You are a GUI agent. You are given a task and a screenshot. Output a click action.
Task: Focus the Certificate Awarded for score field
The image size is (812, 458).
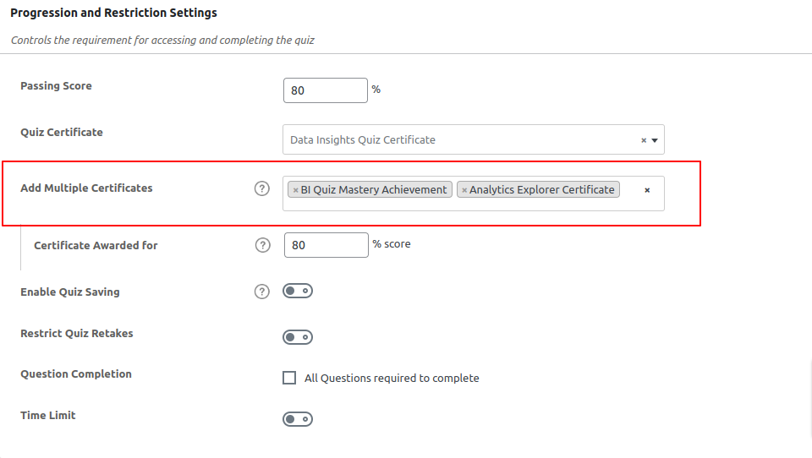326,245
